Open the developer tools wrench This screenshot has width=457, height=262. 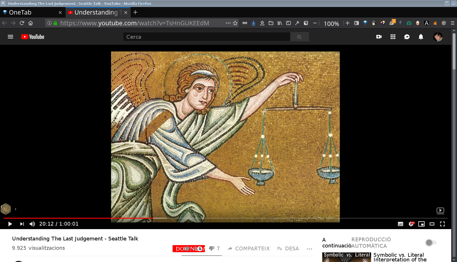click(x=297, y=23)
